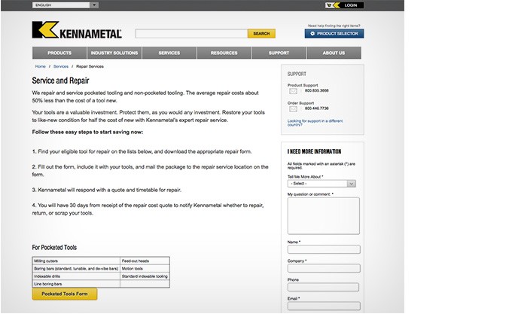Focus the site search input field
This screenshot has width=512, height=314.
coord(191,33)
